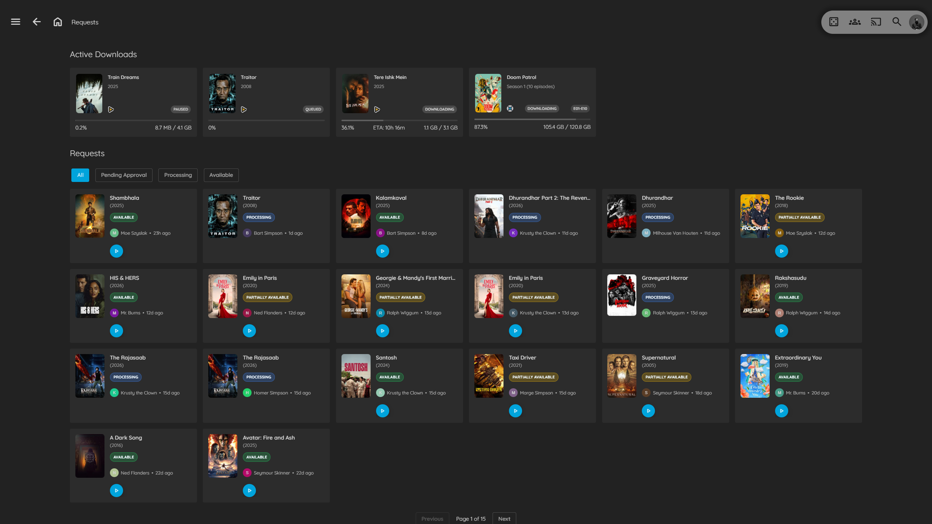Click the DOWNLOADING badge on Tere Ishk Mein
Viewport: 932px width, 524px height.
pyautogui.click(x=439, y=109)
